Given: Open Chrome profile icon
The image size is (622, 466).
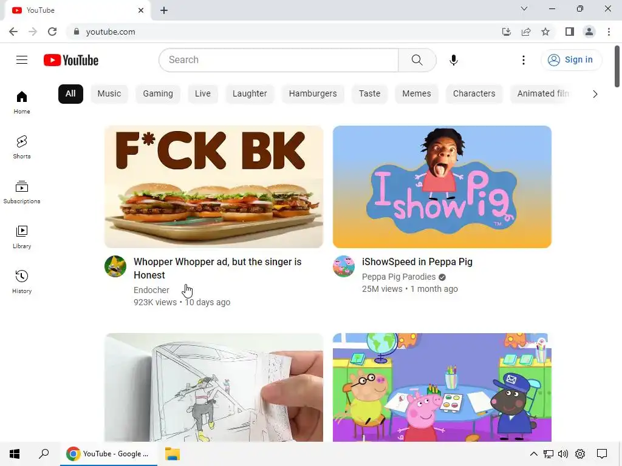Looking at the screenshot, I should point(589,32).
